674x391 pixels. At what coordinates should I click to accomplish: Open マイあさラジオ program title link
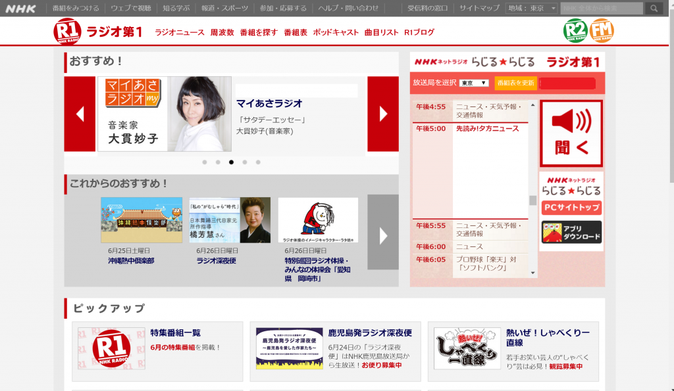tap(269, 103)
